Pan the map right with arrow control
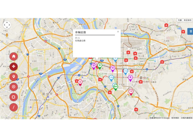 click(9, 25)
